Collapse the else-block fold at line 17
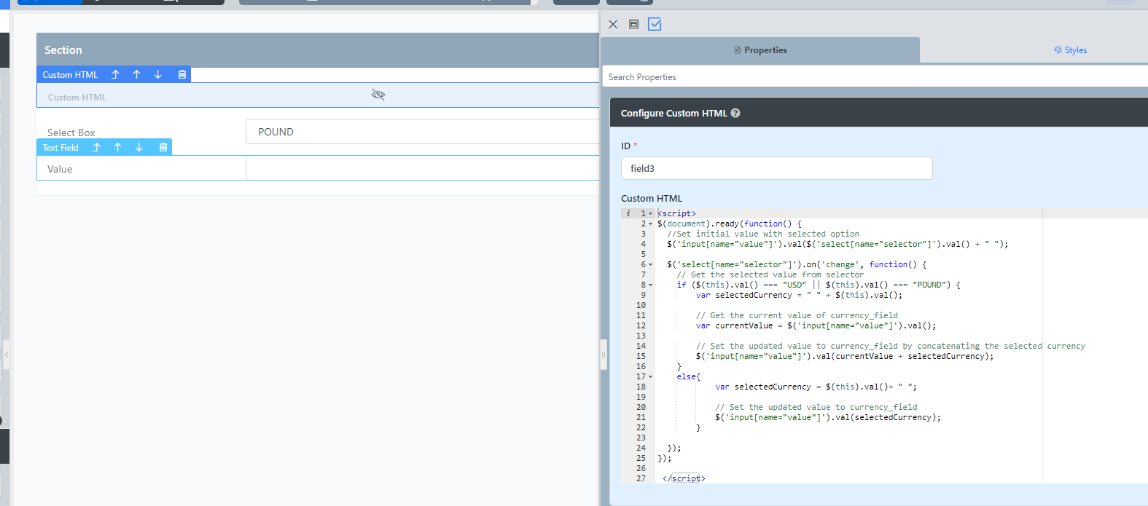The width and height of the screenshot is (1148, 506). pos(651,376)
